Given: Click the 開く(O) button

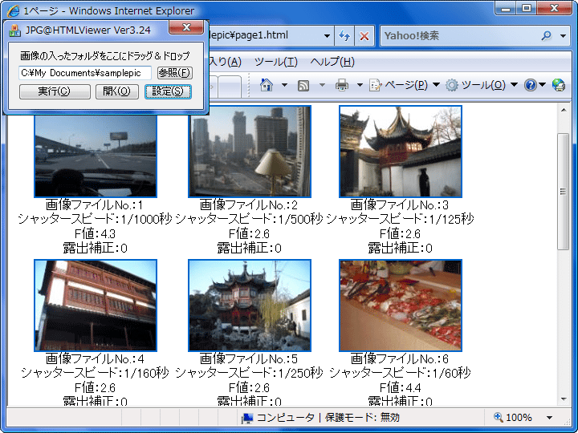Looking at the screenshot, I should pyautogui.click(x=117, y=91).
